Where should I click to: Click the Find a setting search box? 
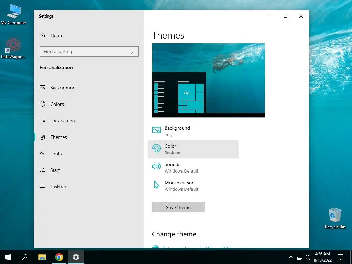pos(89,52)
